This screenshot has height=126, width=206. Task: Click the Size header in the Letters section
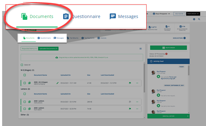click(89, 94)
